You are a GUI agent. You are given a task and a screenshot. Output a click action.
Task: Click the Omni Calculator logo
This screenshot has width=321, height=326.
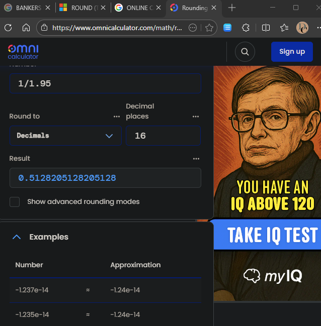pos(23,51)
